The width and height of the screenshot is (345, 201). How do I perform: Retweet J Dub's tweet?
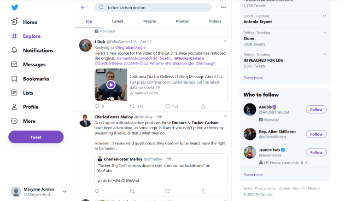(132, 106)
